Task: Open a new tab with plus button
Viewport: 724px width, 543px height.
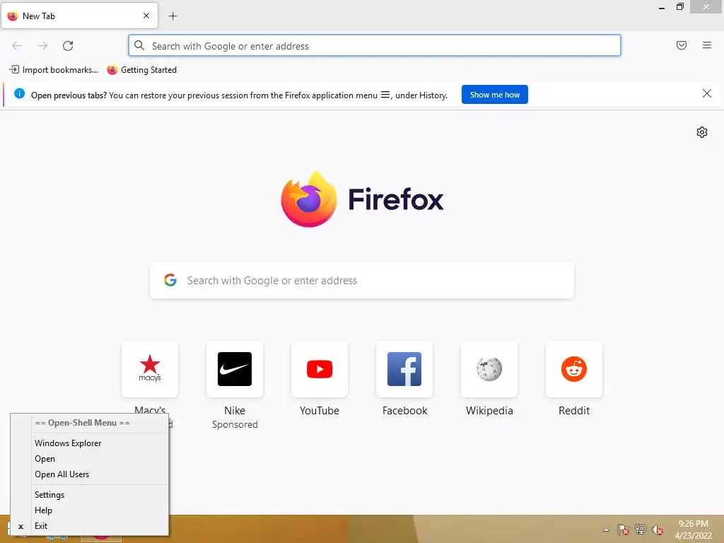Action: pos(173,16)
